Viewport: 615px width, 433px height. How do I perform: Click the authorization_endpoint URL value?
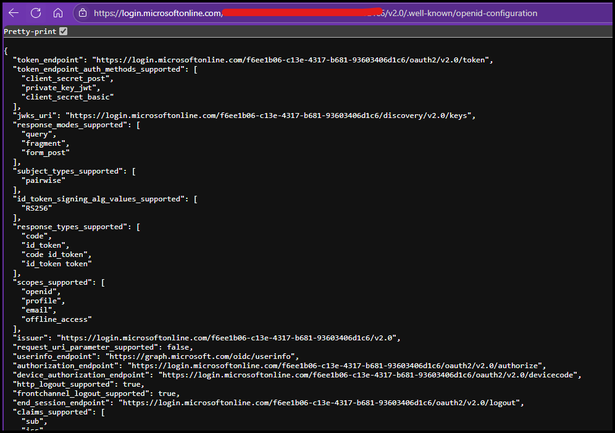point(336,366)
